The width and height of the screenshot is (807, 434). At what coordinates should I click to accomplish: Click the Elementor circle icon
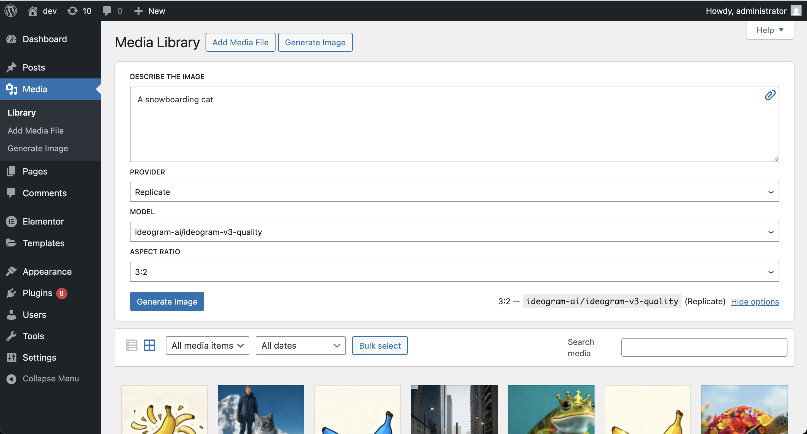(x=11, y=221)
